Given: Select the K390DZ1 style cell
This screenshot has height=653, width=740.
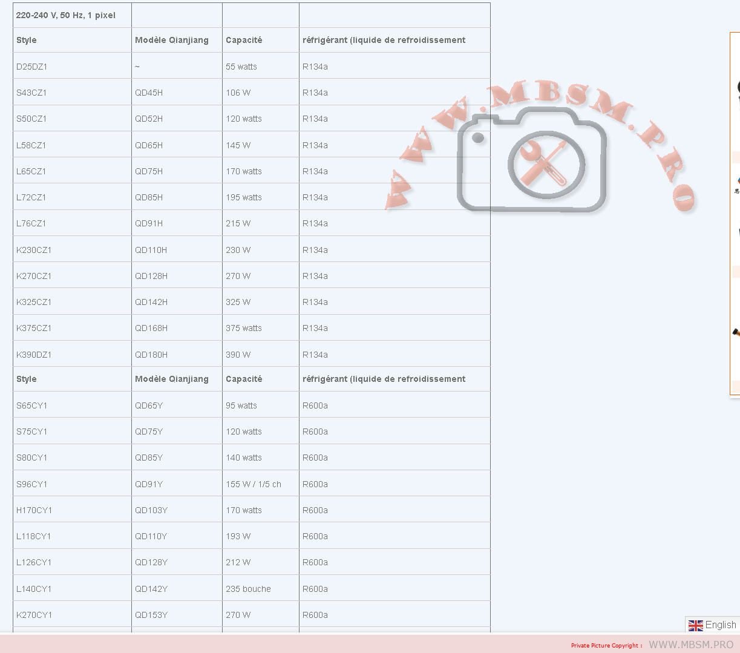Looking at the screenshot, I should (34, 355).
